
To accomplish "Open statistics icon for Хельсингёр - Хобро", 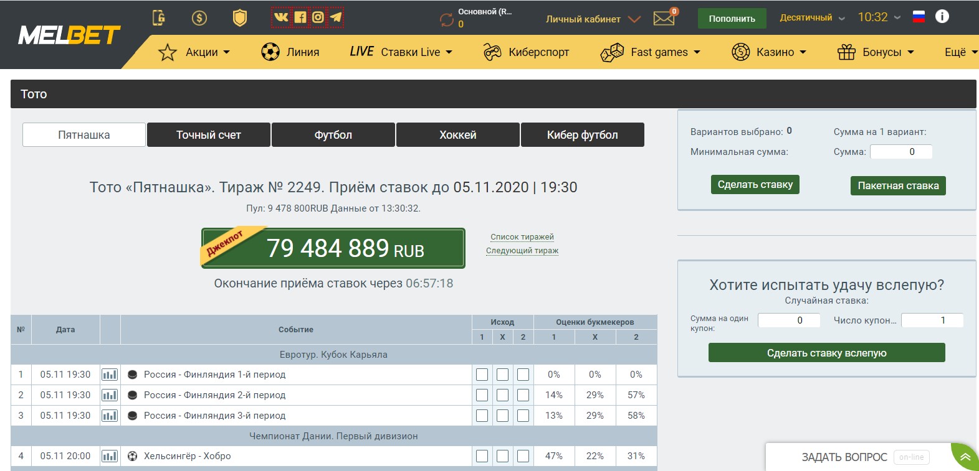I will (x=110, y=456).
